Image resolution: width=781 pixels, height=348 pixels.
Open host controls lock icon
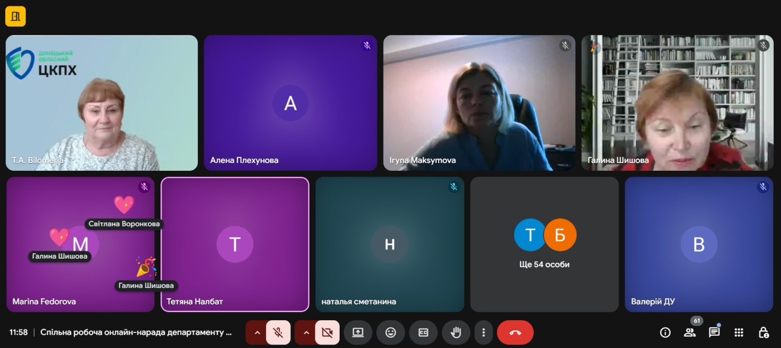763,332
